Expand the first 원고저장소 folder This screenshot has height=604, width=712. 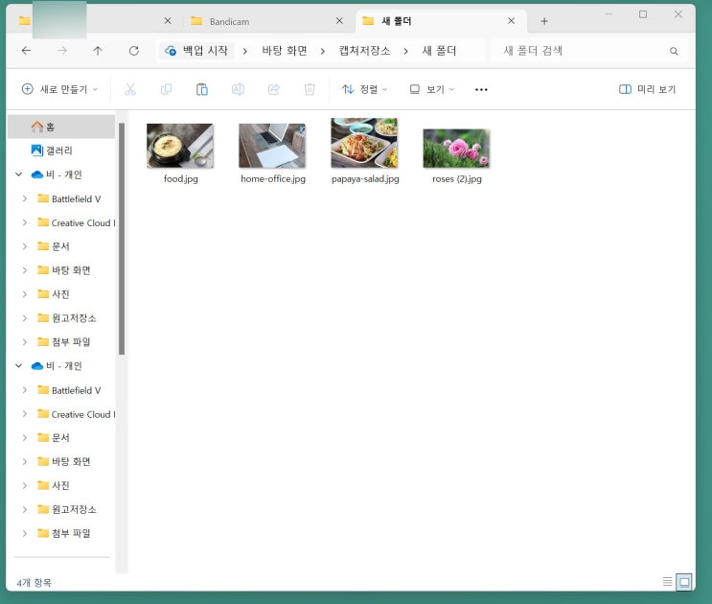25,318
